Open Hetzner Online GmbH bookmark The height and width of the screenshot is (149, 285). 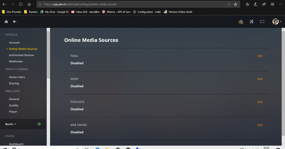pyautogui.click(x=178, y=12)
